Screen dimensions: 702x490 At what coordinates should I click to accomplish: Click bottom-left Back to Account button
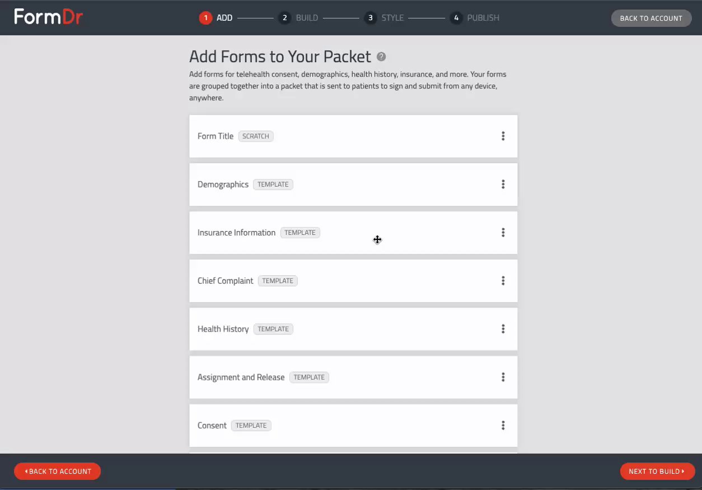57,471
